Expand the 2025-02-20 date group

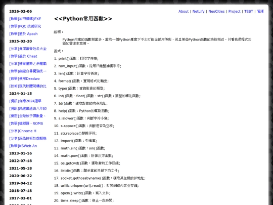pos(21,42)
